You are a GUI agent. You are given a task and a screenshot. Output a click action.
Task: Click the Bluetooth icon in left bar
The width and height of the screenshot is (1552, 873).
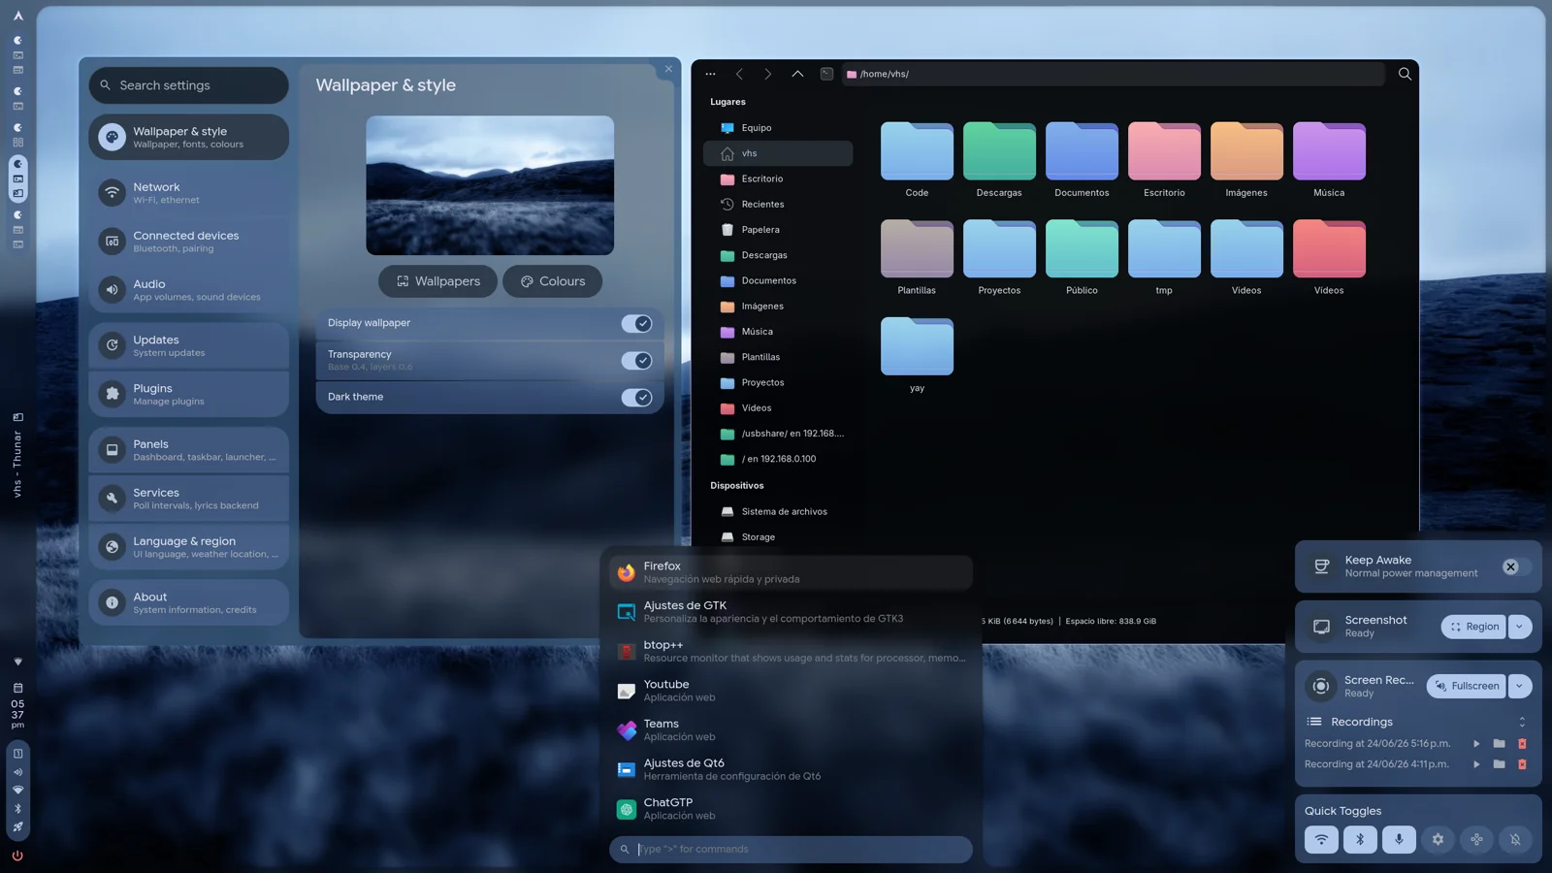[x=17, y=808]
